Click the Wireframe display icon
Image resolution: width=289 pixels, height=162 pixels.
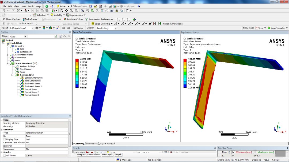(x=24, y=19)
